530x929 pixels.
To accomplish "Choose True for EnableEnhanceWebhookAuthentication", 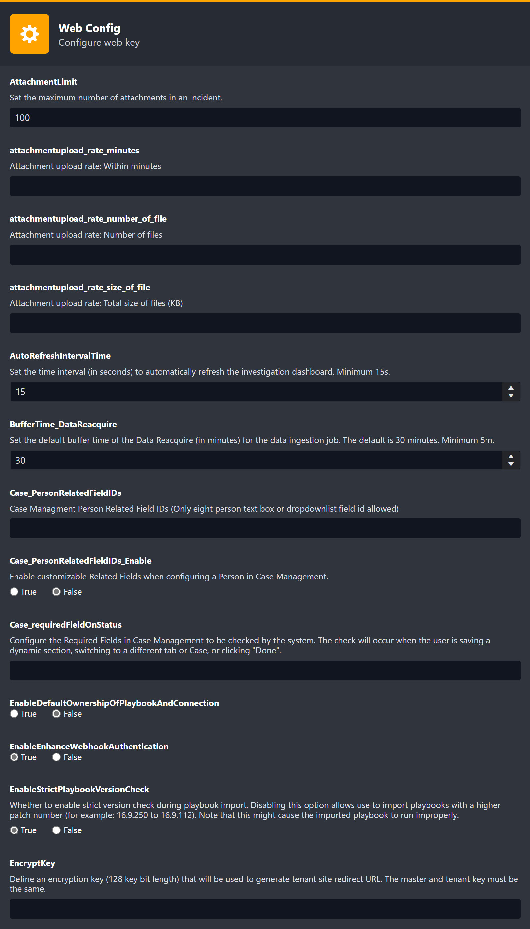I will [x=14, y=757].
